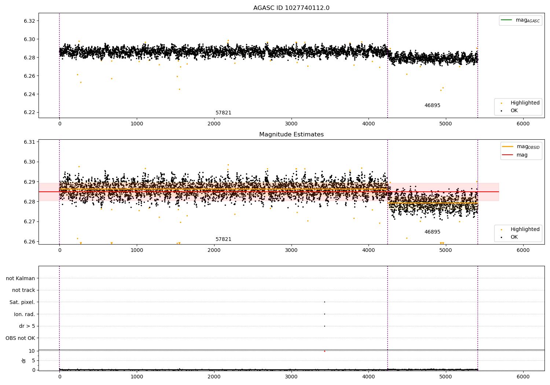550x385 pixels.
Task: Click the 'dr > 5' row label
Action: point(27,326)
